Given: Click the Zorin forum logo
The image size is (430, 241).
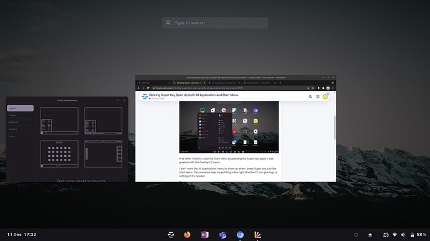Looking at the screenshot, I should 145,97.
